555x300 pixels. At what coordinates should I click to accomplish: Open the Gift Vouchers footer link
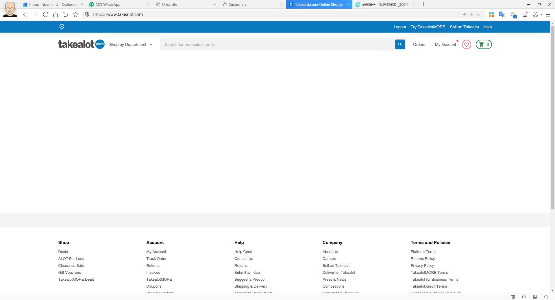pyautogui.click(x=70, y=273)
